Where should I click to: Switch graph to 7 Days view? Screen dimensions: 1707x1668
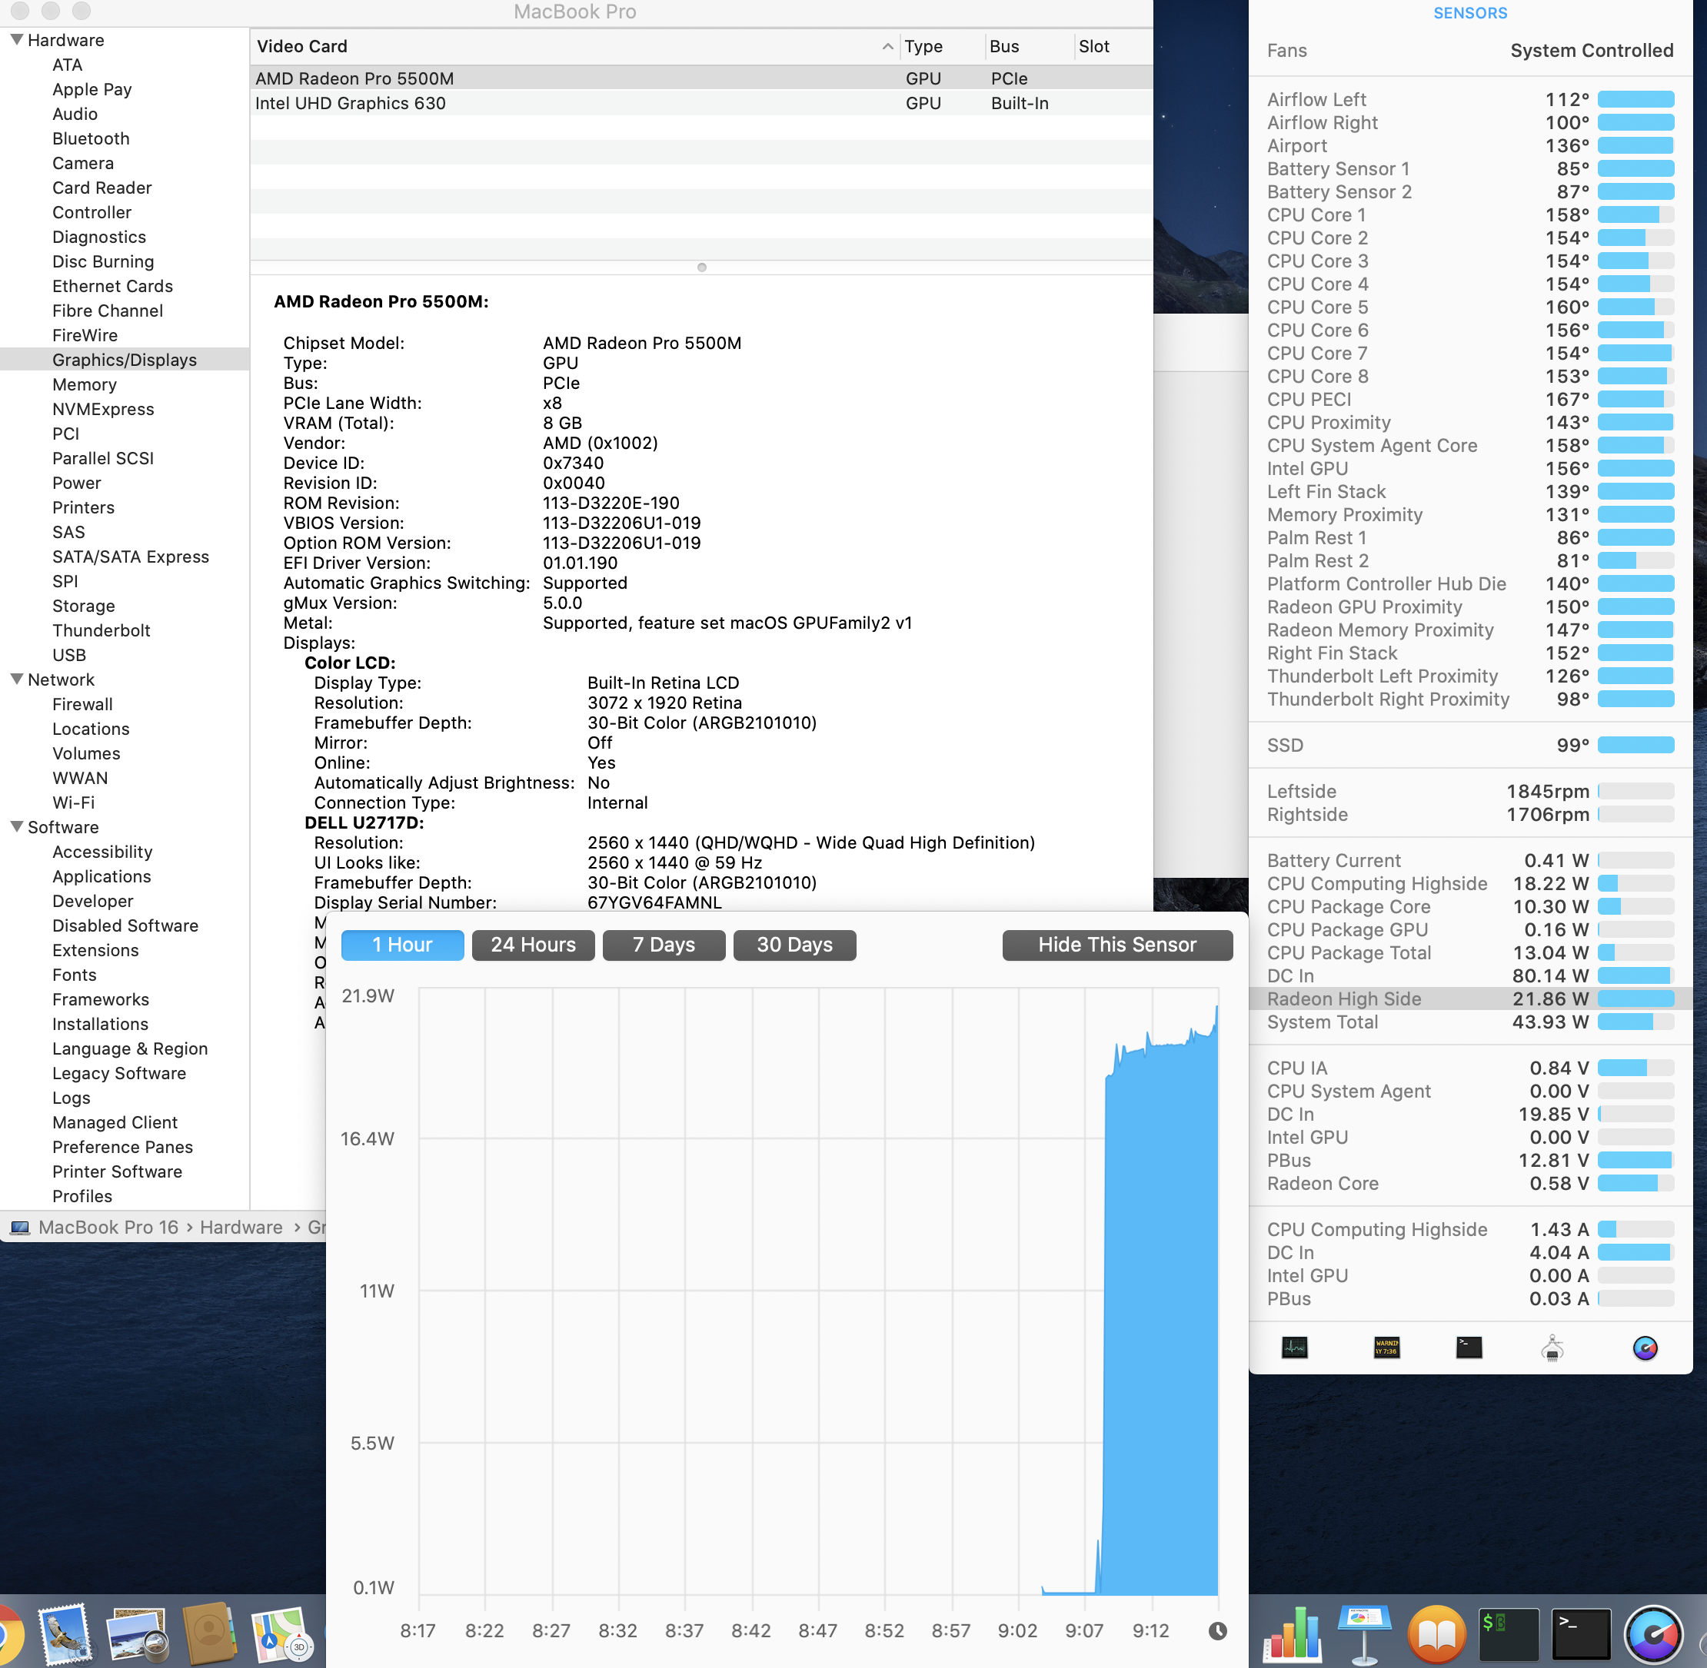pyautogui.click(x=664, y=945)
